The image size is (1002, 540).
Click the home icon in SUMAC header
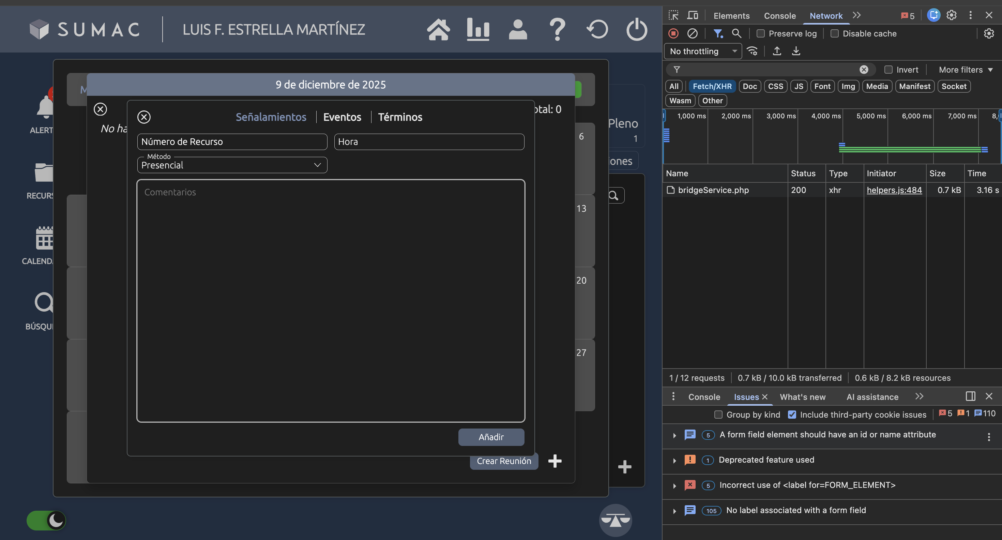coord(438,30)
